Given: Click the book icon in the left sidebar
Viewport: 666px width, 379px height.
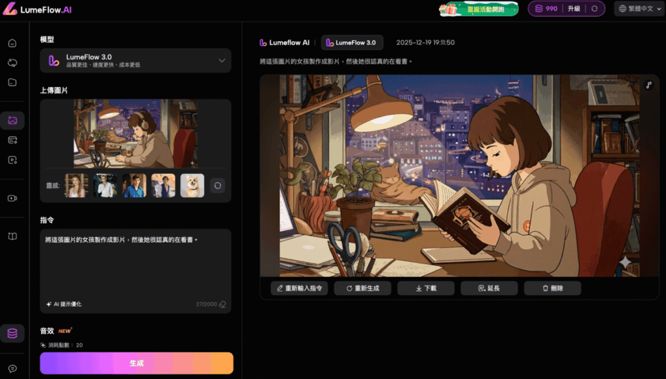Looking at the screenshot, I should coord(12,236).
